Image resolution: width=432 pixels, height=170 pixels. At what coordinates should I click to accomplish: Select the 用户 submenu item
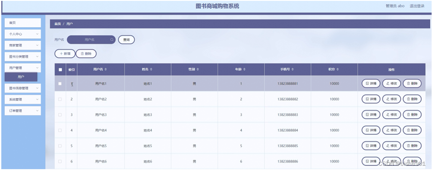tap(21, 77)
